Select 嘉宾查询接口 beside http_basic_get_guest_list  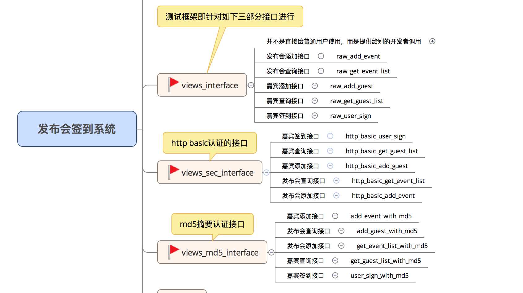(x=300, y=151)
